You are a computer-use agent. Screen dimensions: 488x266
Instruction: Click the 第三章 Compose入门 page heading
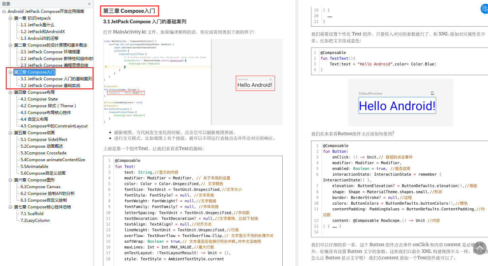coord(129,11)
